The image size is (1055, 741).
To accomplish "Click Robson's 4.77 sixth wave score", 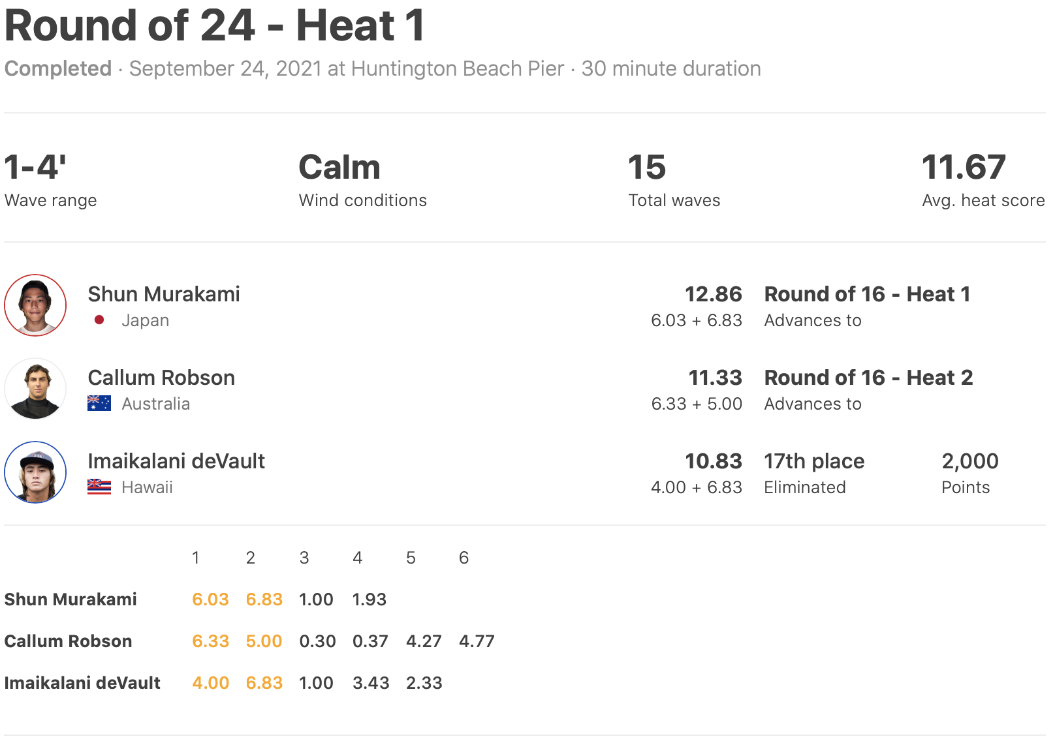I will pyautogui.click(x=477, y=641).
